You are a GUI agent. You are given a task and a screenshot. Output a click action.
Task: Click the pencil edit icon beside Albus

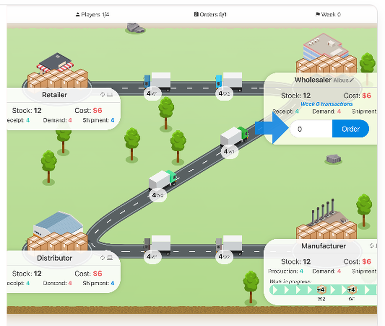point(352,80)
